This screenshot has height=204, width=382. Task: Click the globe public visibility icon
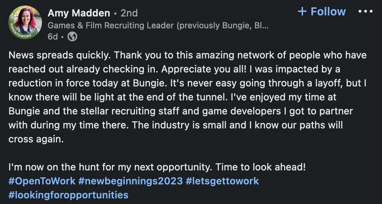pyautogui.click(x=72, y=37)
